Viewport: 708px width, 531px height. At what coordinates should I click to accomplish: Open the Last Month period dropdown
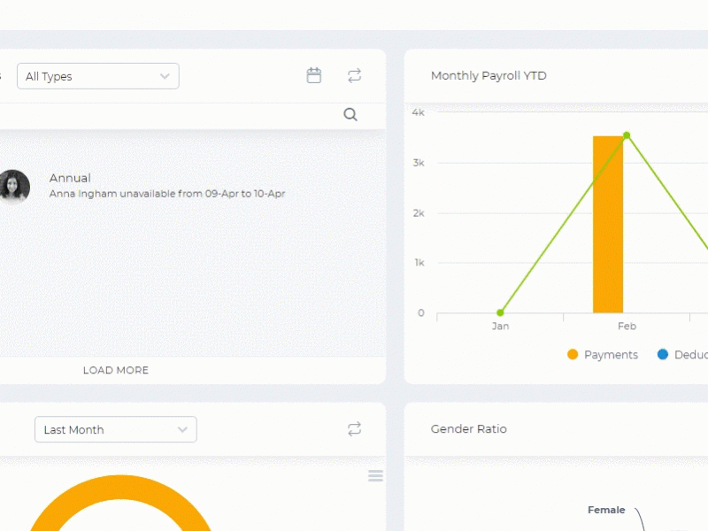click(x=116, y=429)
